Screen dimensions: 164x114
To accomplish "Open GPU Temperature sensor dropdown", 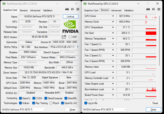I will 113,27.
